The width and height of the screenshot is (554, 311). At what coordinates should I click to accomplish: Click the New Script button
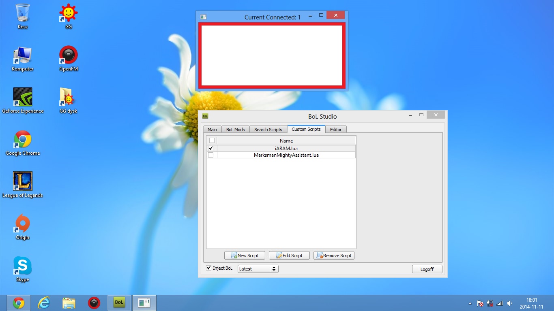[245, 256]
